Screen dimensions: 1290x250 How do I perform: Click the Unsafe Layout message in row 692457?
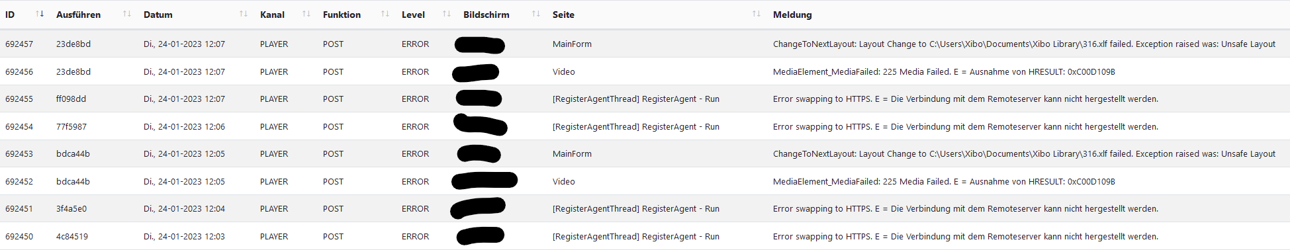coord(1024,44)
